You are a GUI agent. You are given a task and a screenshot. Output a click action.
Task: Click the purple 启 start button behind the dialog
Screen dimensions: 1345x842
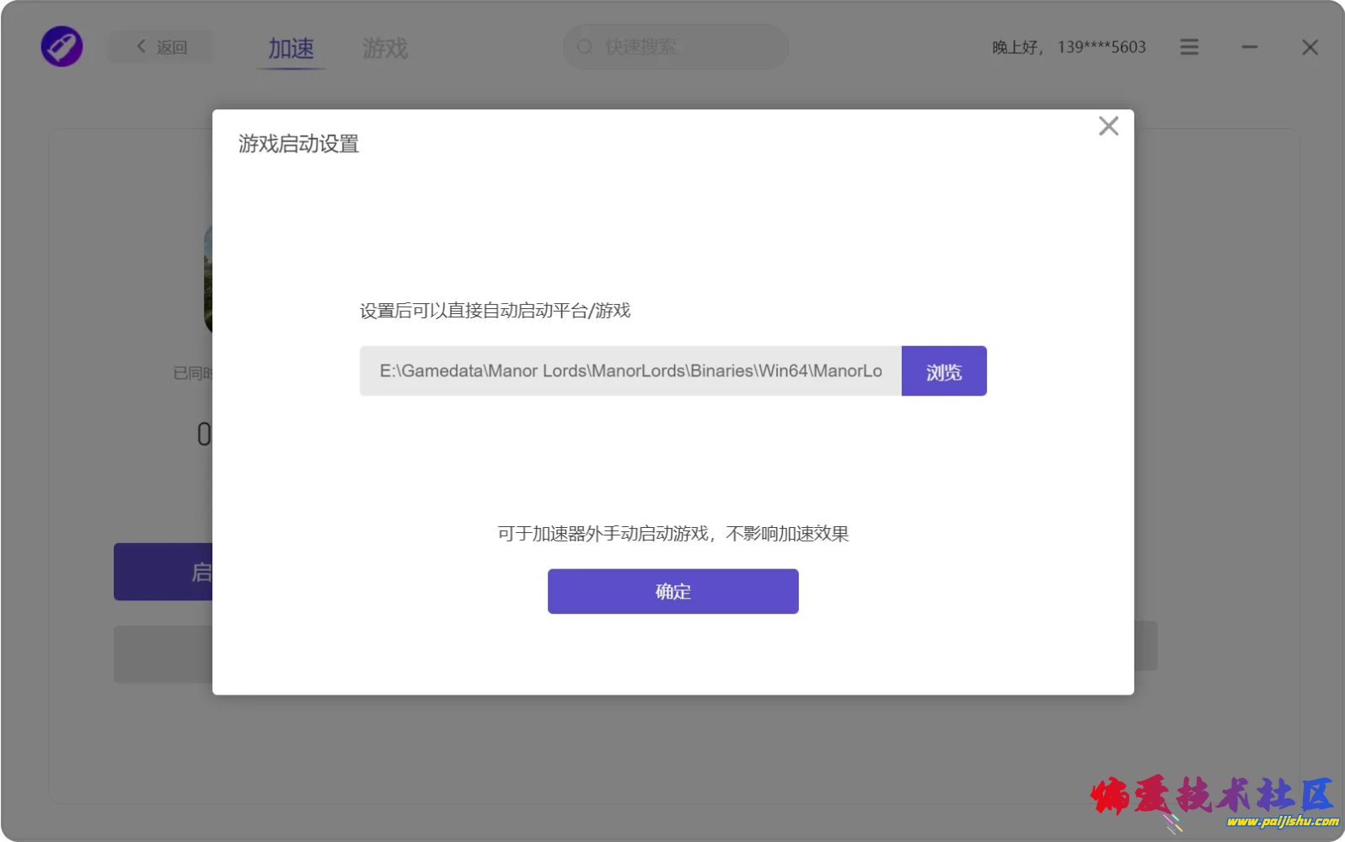(163, 572)
